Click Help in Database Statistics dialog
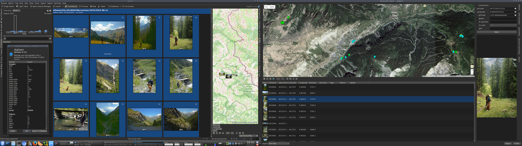Viewport: 522px width, 146px height. 12,131
